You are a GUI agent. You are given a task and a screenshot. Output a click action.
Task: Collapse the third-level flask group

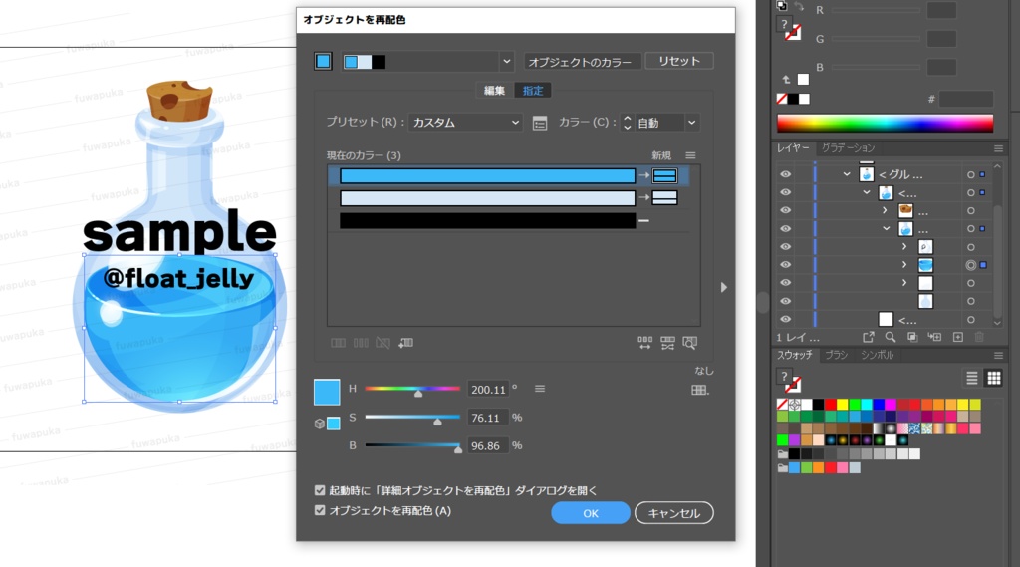[x=886, y=228]
